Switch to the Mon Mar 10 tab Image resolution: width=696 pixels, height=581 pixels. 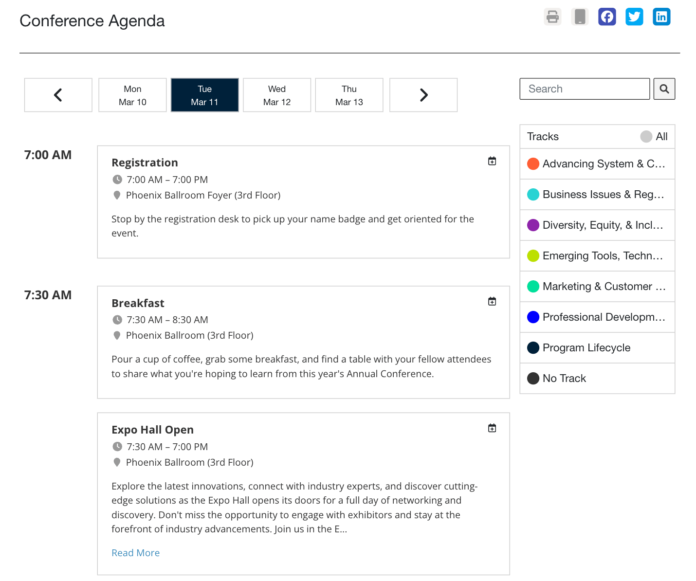pos(132,95)
